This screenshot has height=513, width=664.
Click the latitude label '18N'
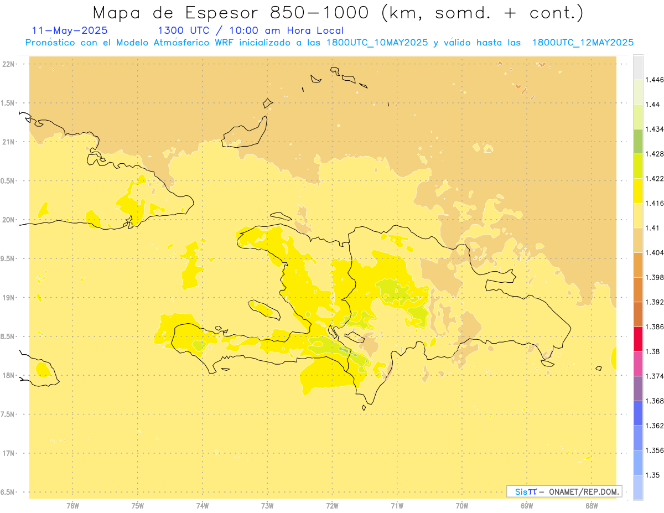[x=8, y=375]
